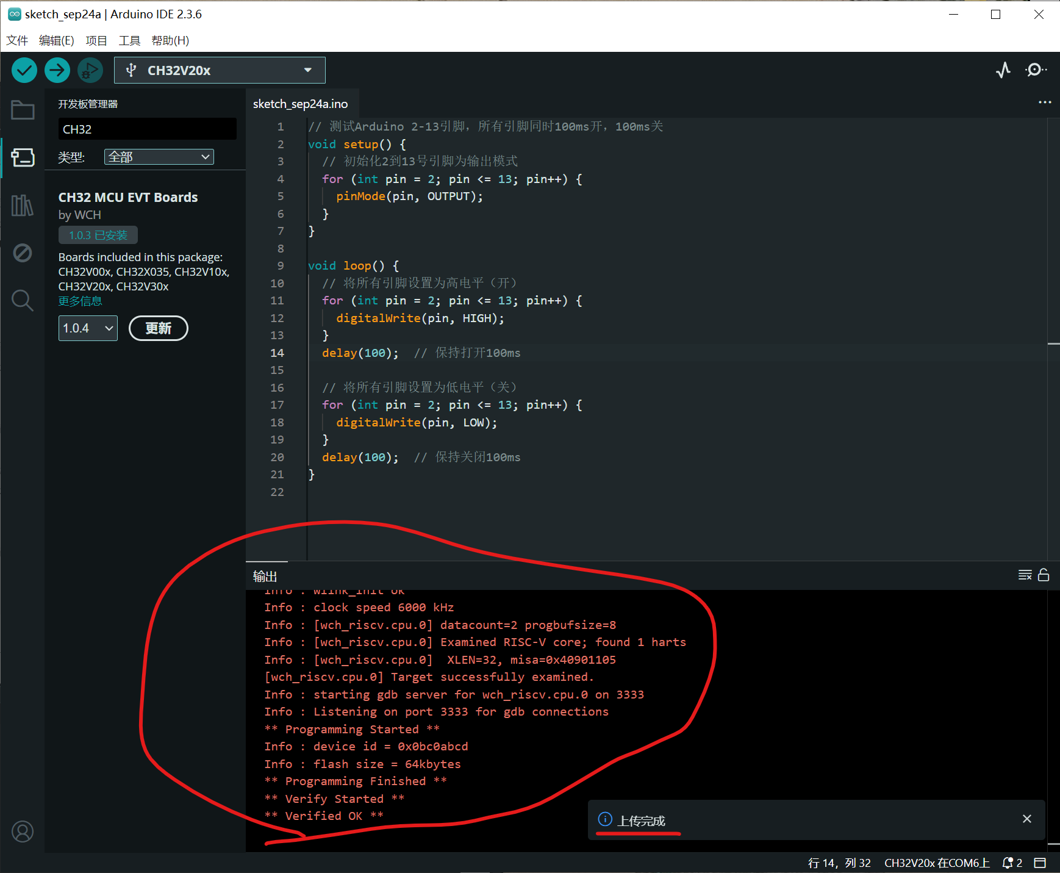Open the Serial Plotter
Screen dimensions: 1060x873
[1003, 70]
